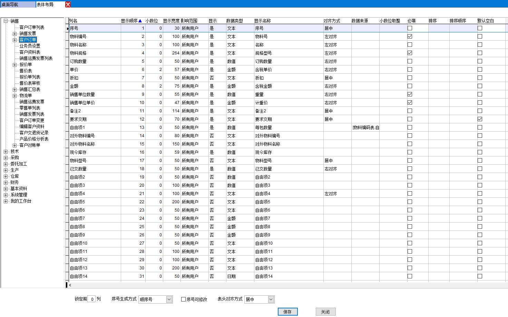Expand the 销售发票 tree node

click(15, 34)
